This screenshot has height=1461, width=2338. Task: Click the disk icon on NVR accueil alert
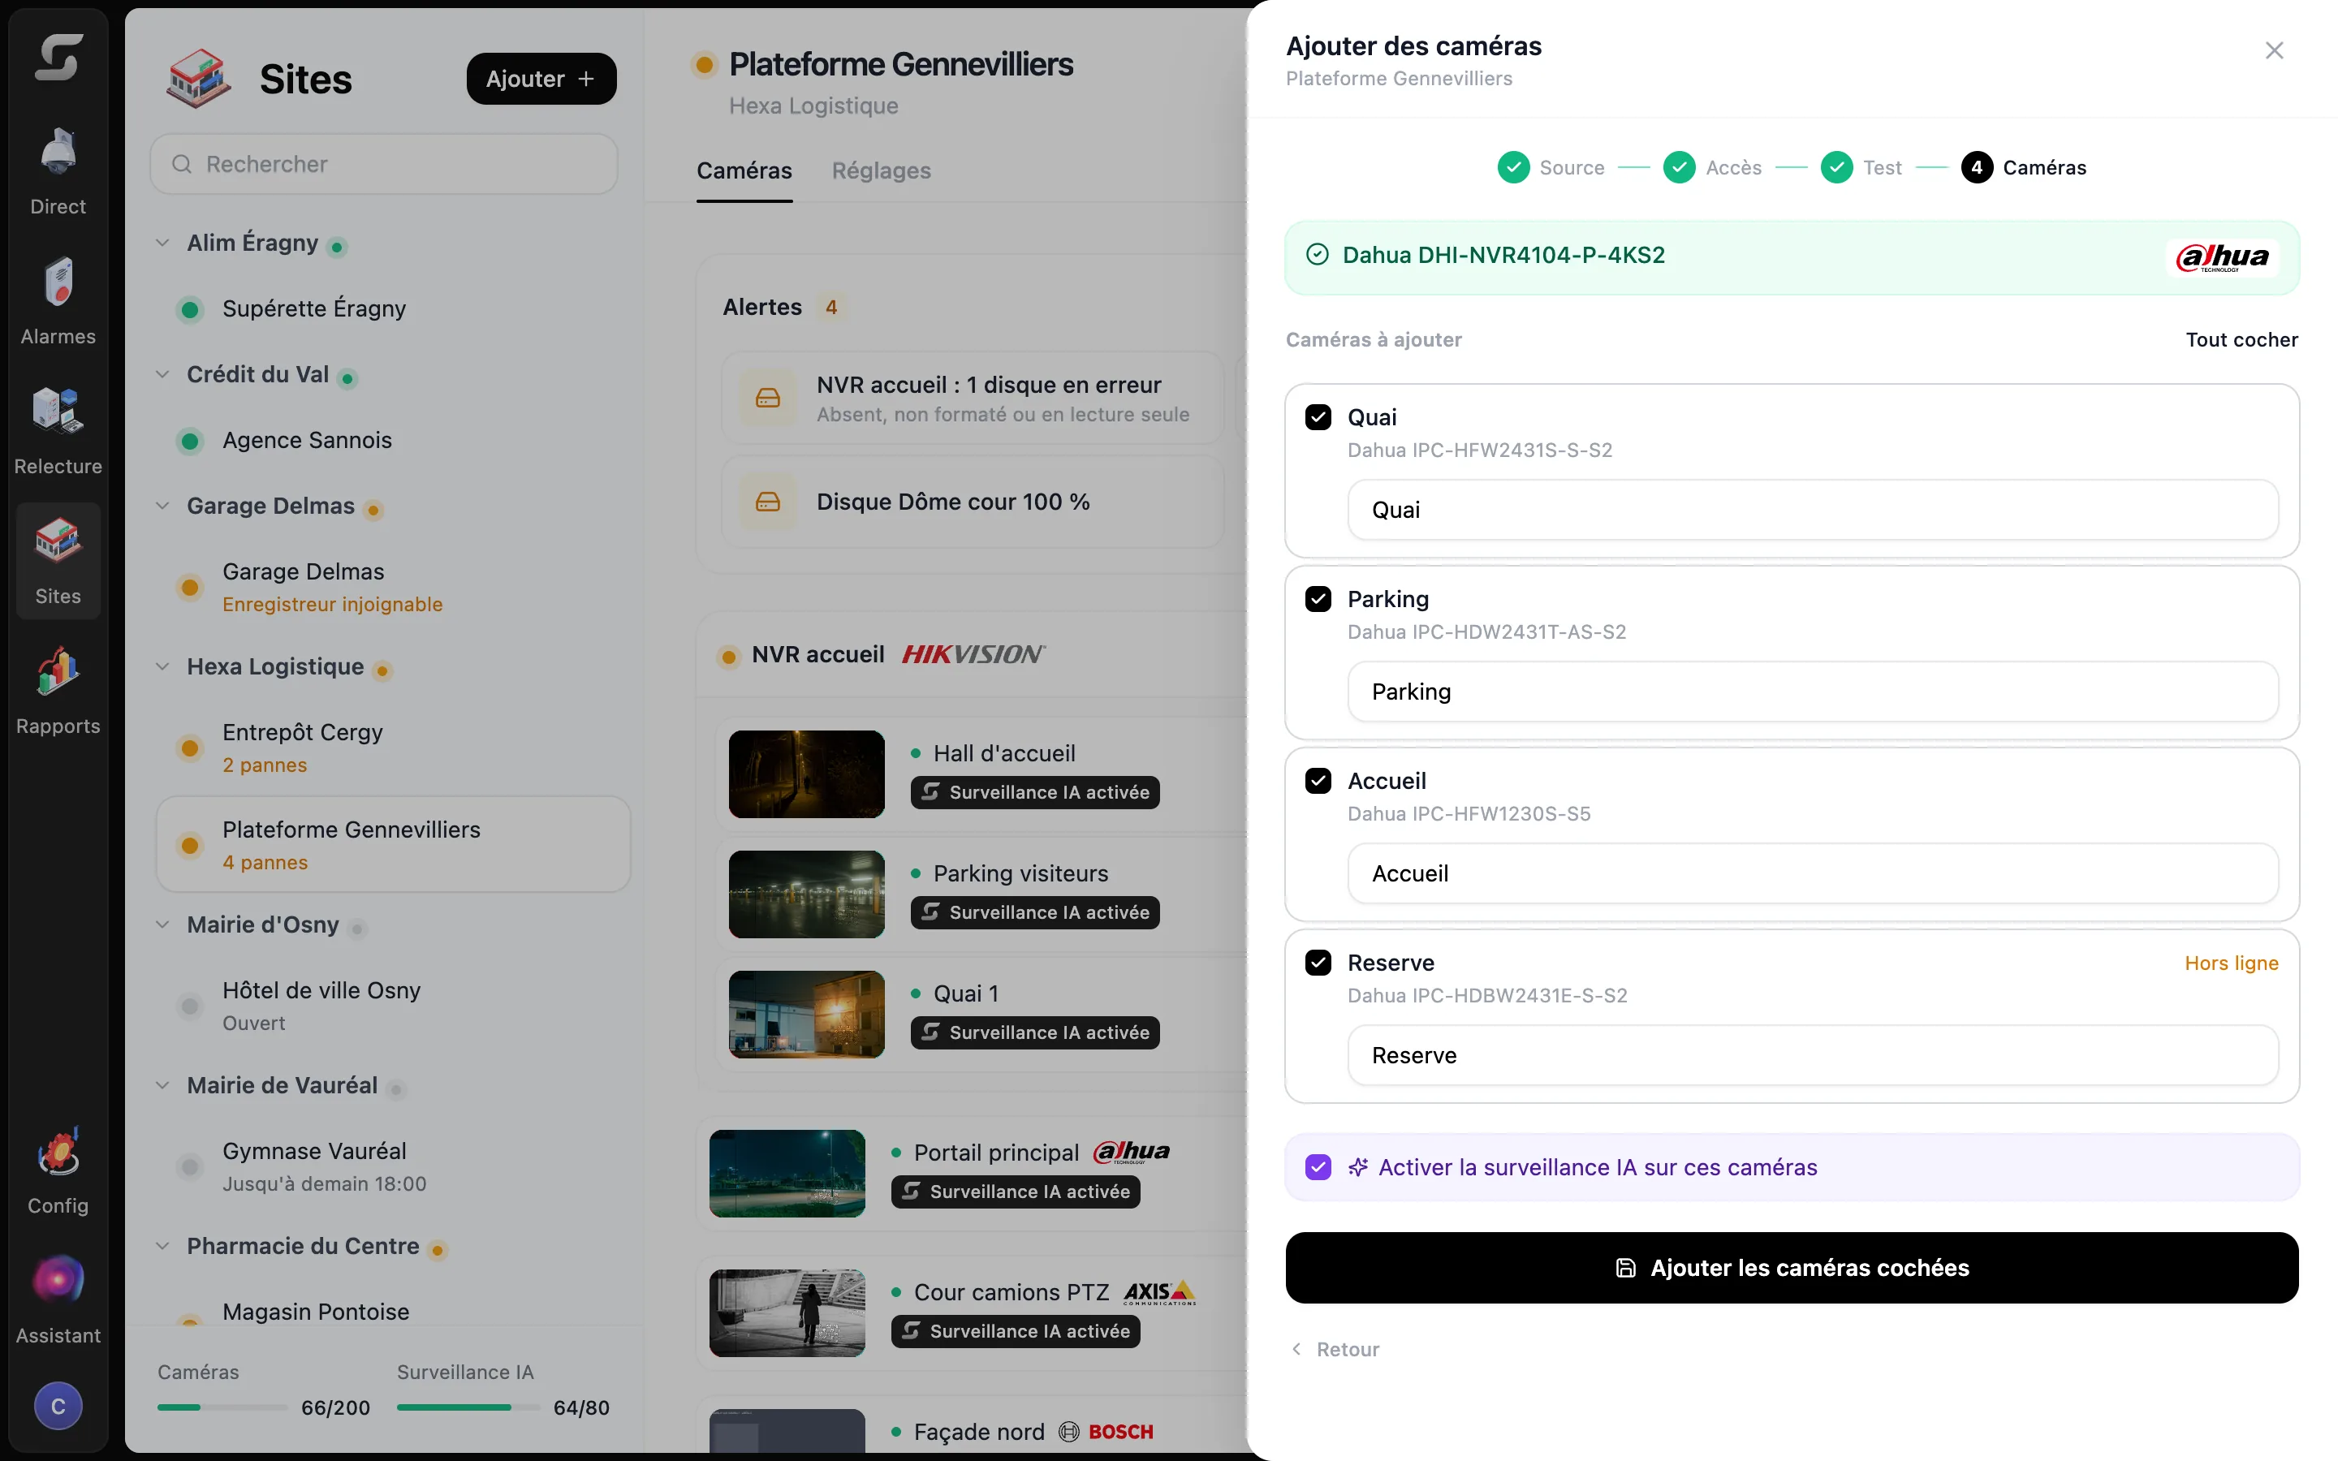[x=768, y=397]
